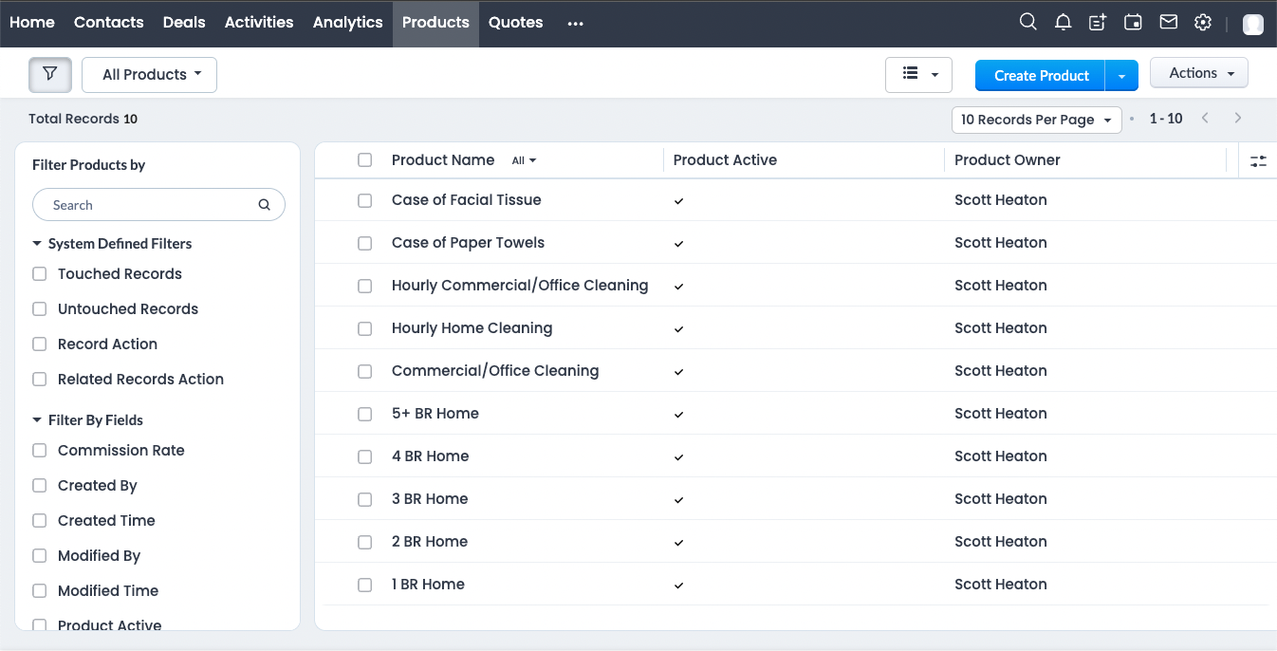
Task: Go to the Deals tab
Action: (184, 22)
